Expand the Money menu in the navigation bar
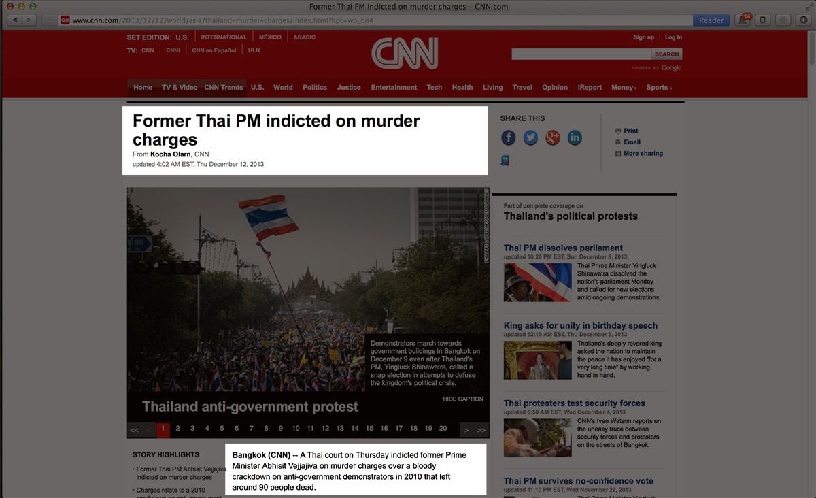 tap(624, 88)
